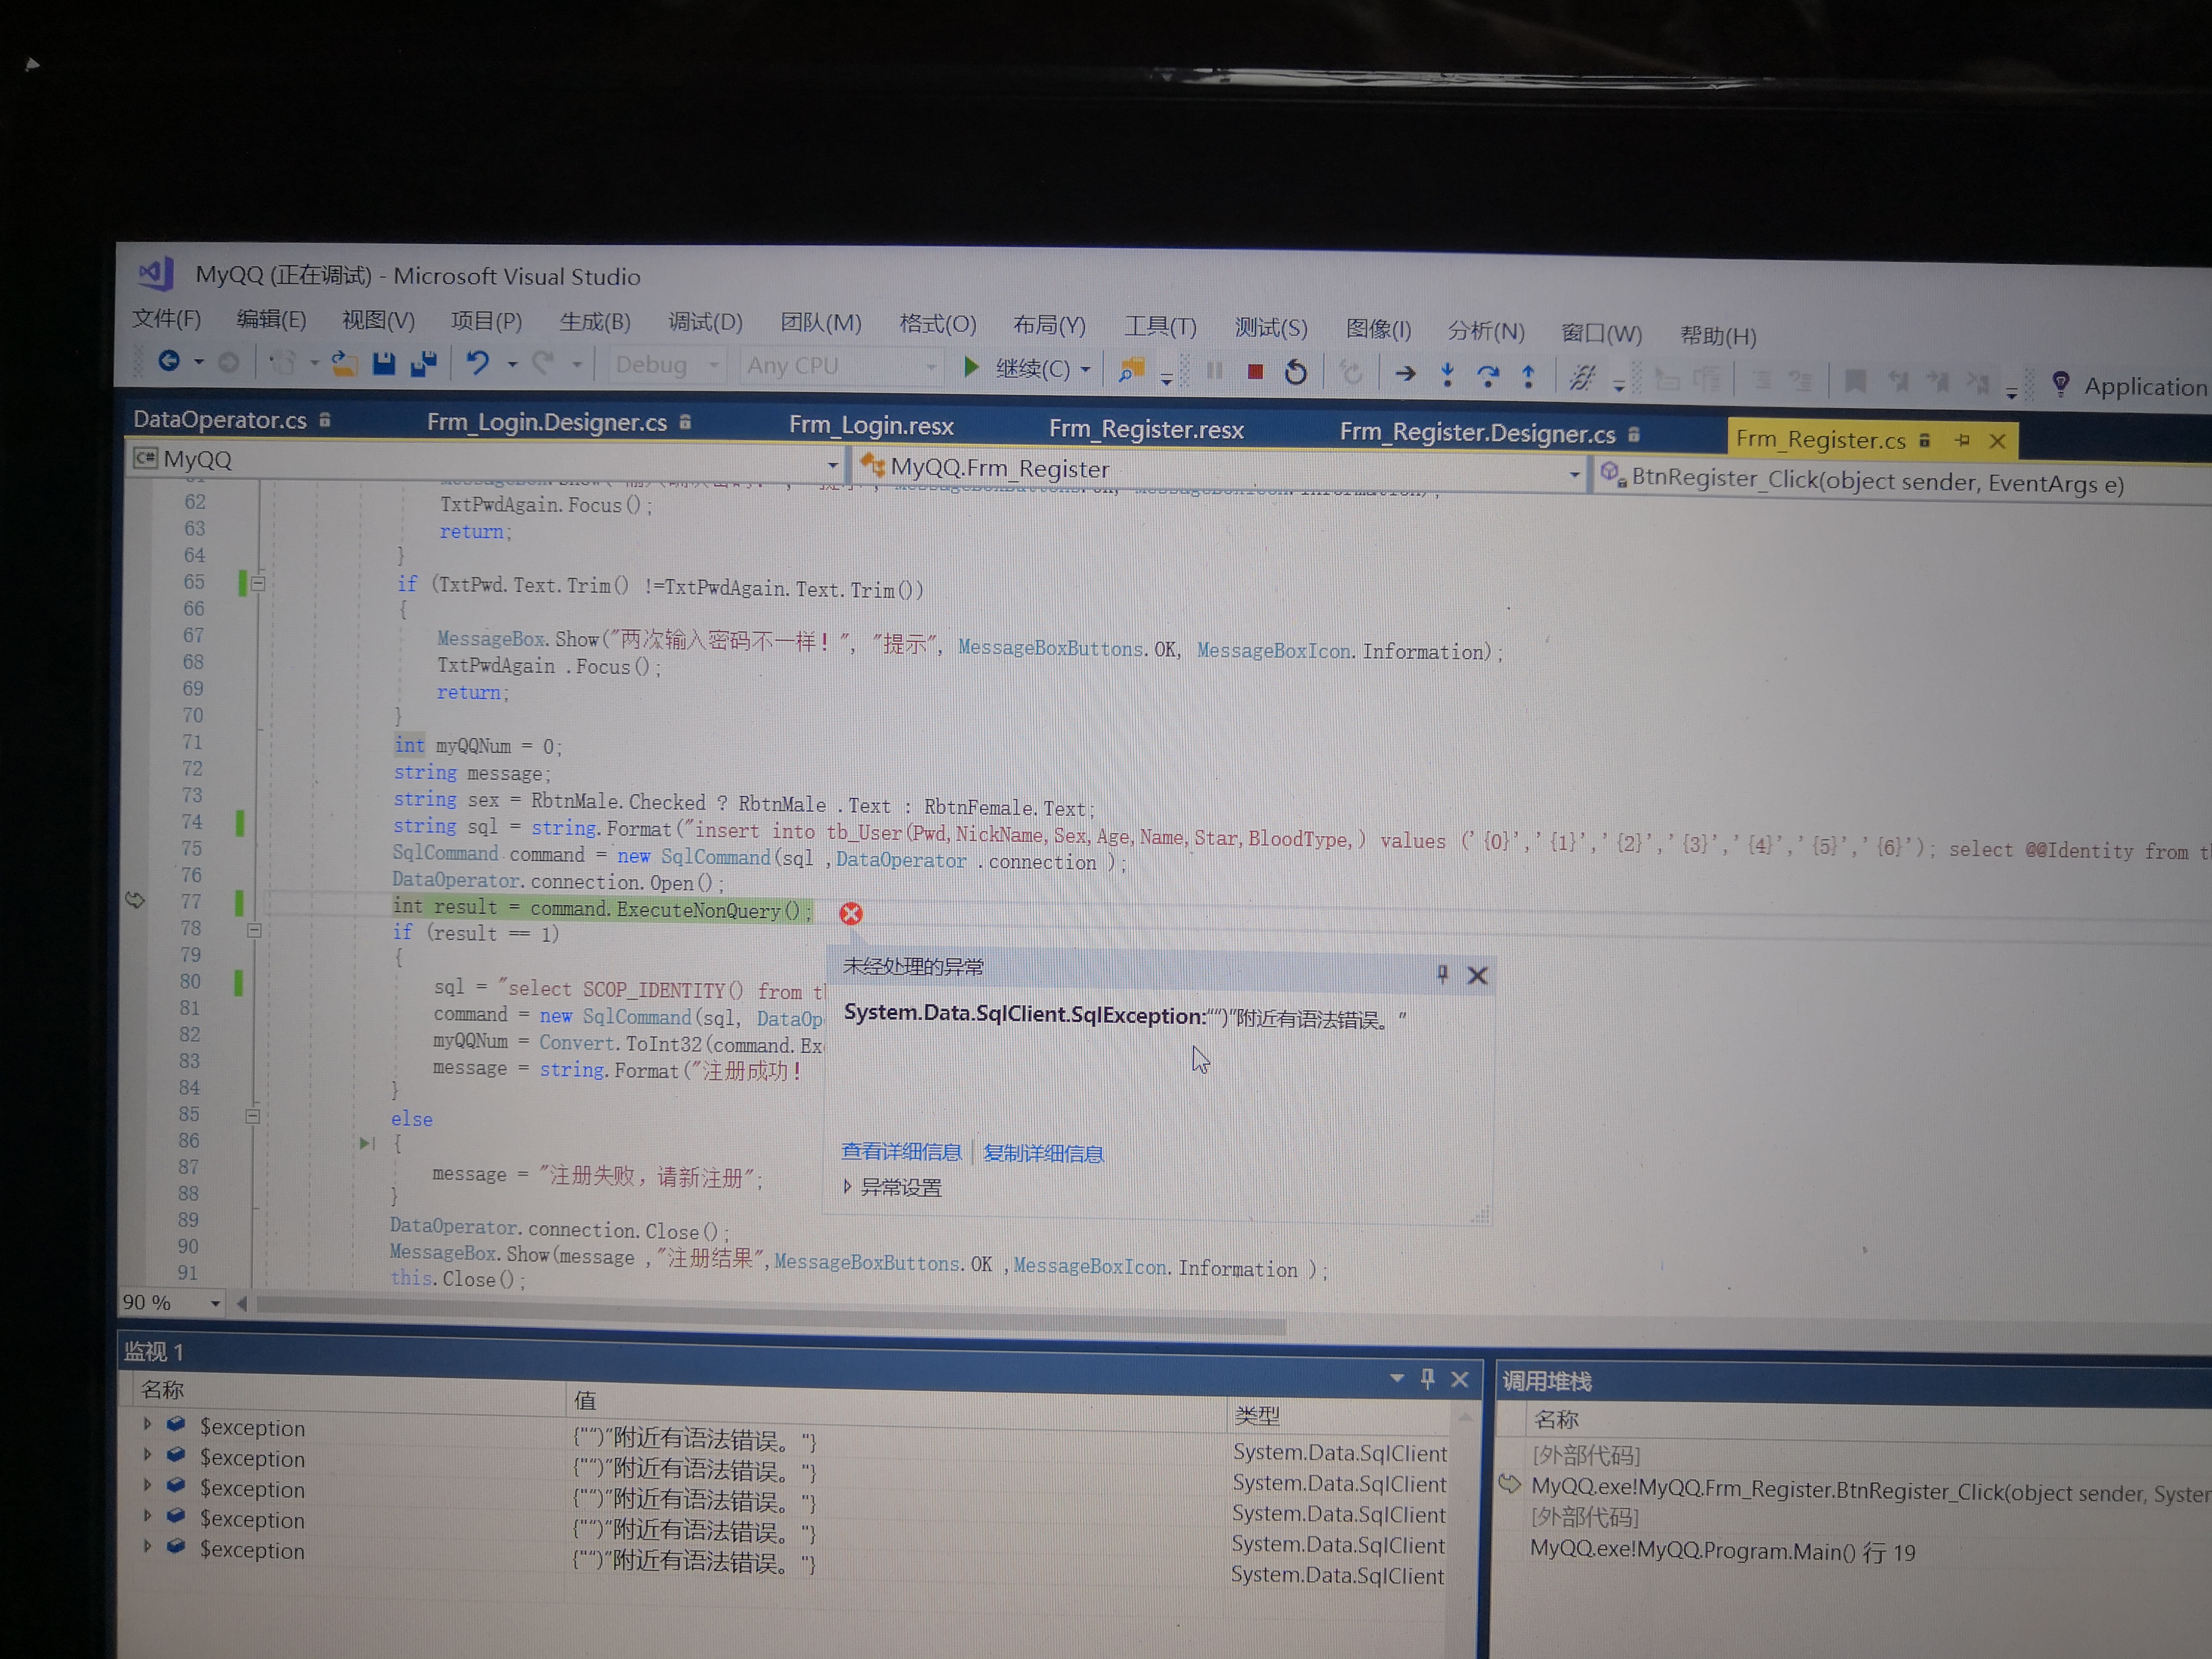Click the 查看详细信息 link
This screenshot has width=2212, height=1659.
point(901,1152)
